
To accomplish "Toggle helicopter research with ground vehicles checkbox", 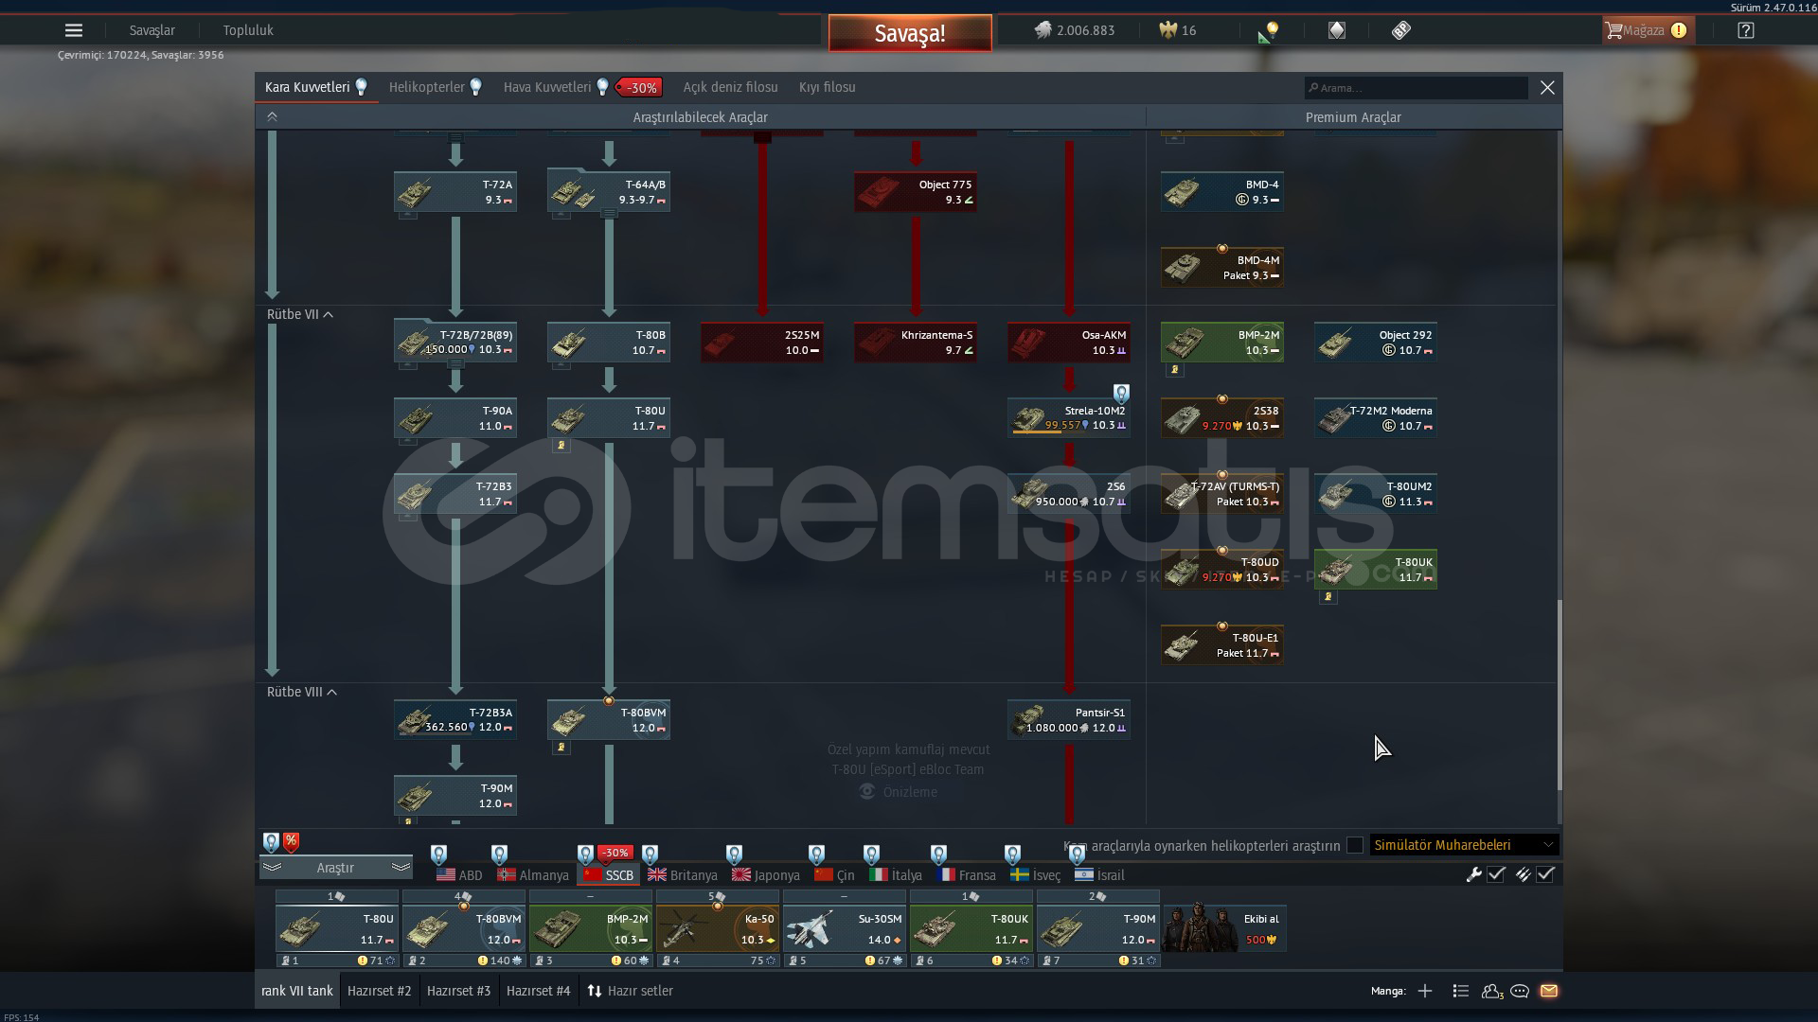I will pos(1355,845).
